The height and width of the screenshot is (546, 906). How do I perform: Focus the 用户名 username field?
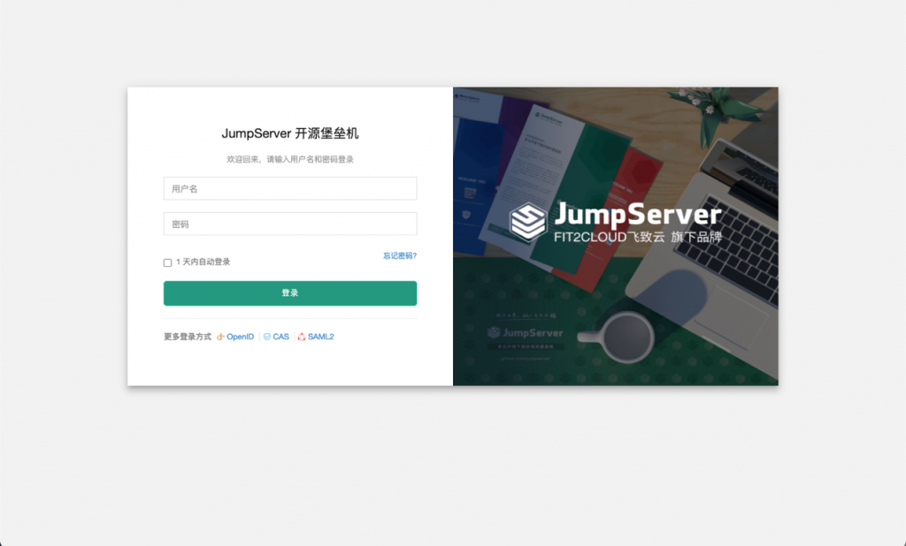290,189
